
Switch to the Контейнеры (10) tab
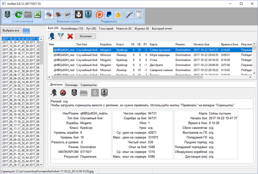(x=72, y=28)
